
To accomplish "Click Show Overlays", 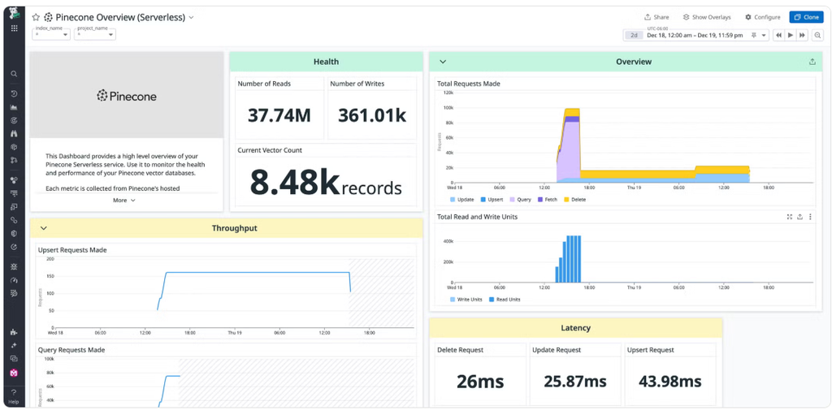I will coord(706,17).
